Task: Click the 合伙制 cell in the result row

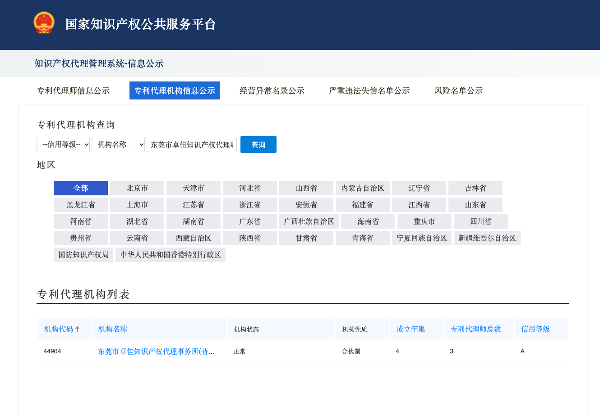Action: pyautogui.click(x=351, y=352)
